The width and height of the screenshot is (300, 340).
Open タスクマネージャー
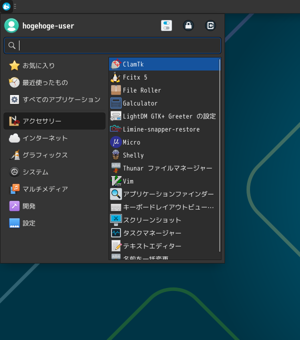click(x=152, y=233)
